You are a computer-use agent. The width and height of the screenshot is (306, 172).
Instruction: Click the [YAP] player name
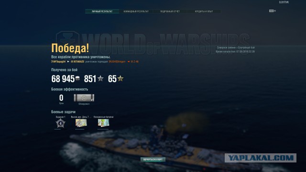pyautogui.click(x=58, y=62)
